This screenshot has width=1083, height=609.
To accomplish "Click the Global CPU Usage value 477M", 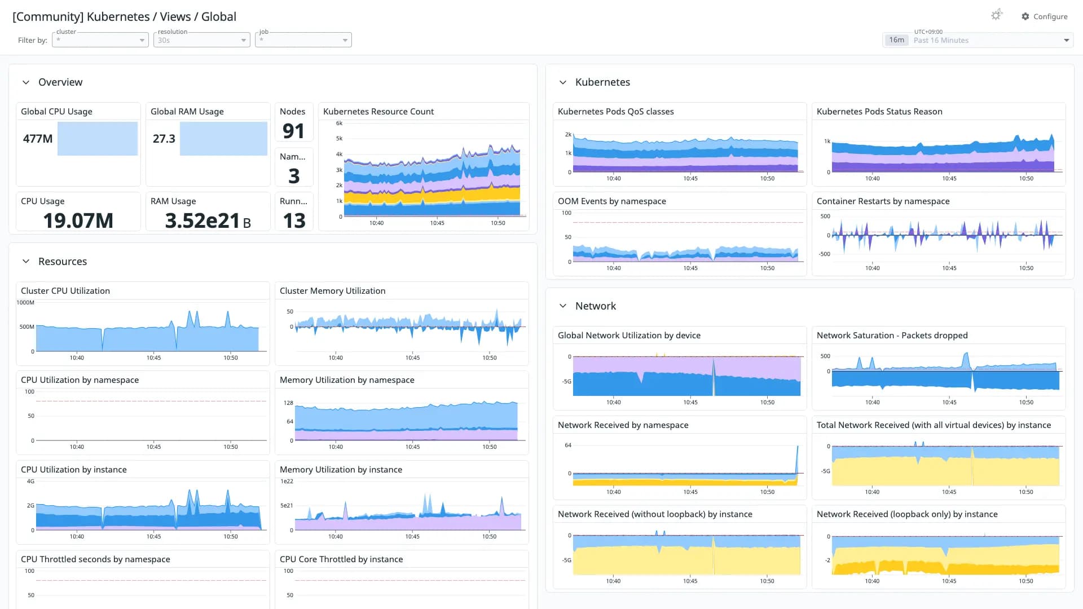I will point(38,139).
